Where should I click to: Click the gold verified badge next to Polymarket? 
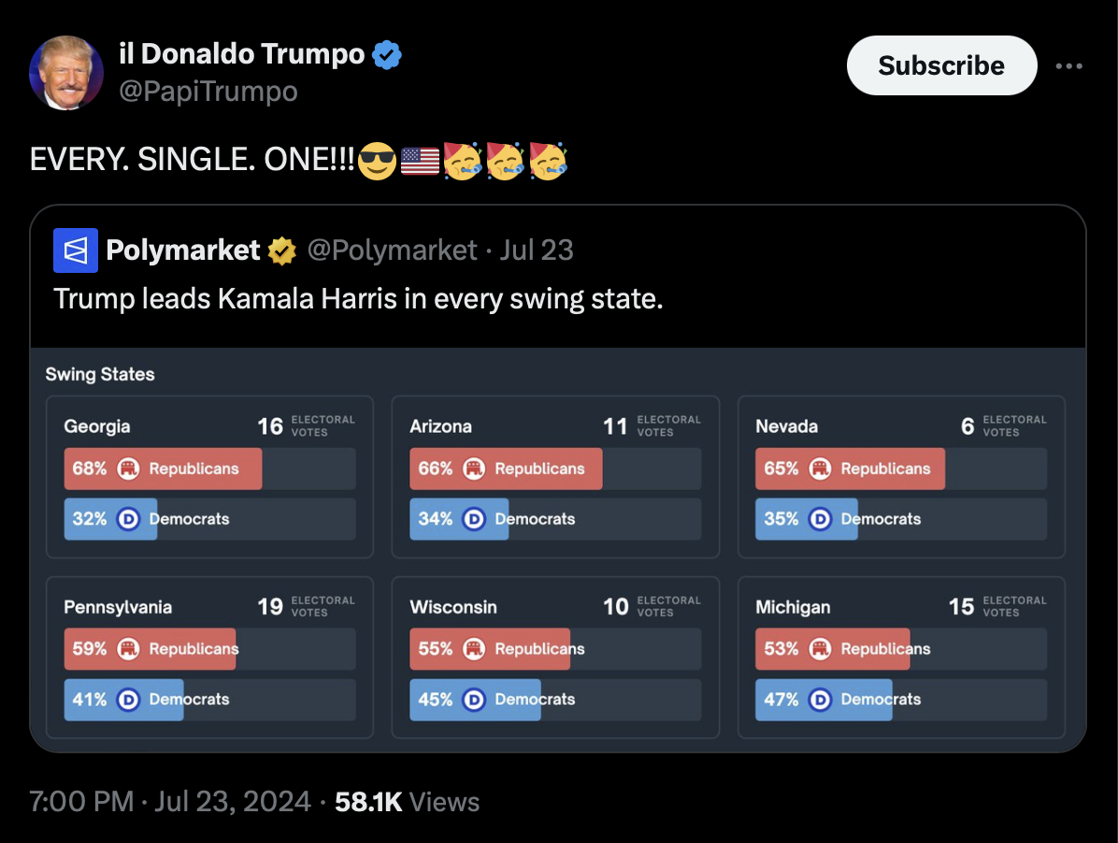point(282,250)
